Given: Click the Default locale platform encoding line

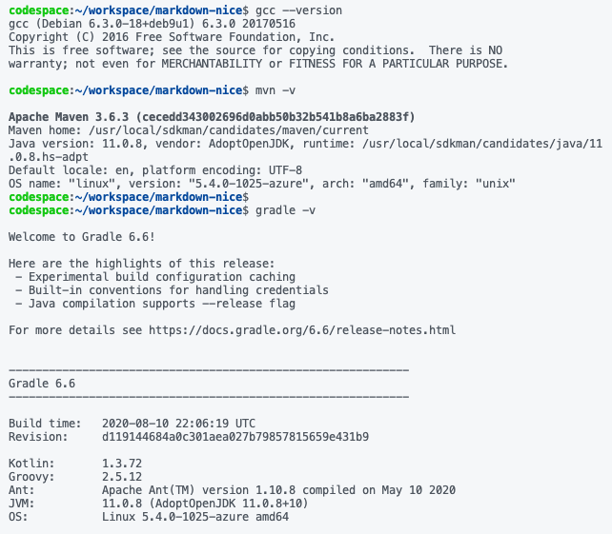Looking at the screenshot, I should [155, 170].
